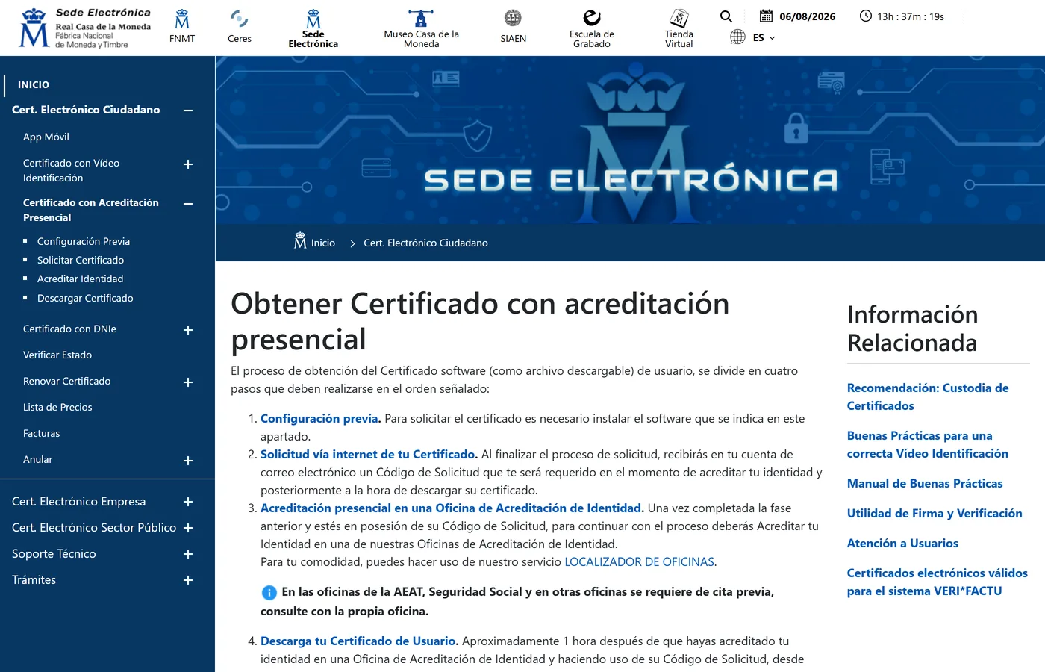Open Recomendación: Custodia de Certificados
This screenshot has height=672, width=1045.
point(928,397)
